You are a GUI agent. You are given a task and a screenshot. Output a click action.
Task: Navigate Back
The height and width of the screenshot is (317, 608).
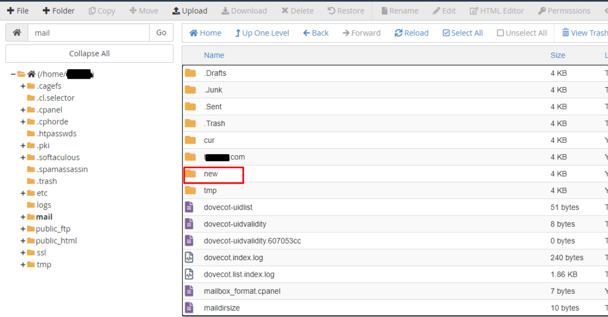(x=316, y=33)
